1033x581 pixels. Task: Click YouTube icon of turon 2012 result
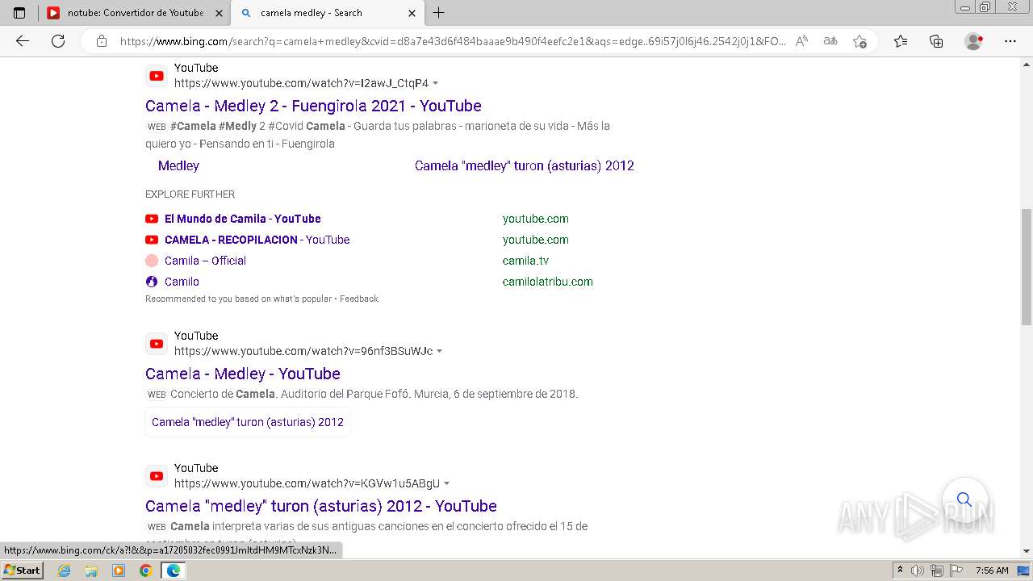157,476
